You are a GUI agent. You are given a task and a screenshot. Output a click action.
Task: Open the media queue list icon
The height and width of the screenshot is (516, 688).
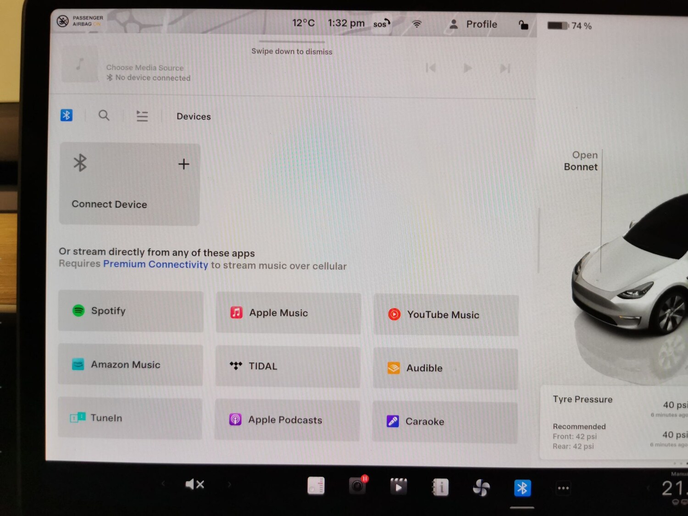point(142,116)
